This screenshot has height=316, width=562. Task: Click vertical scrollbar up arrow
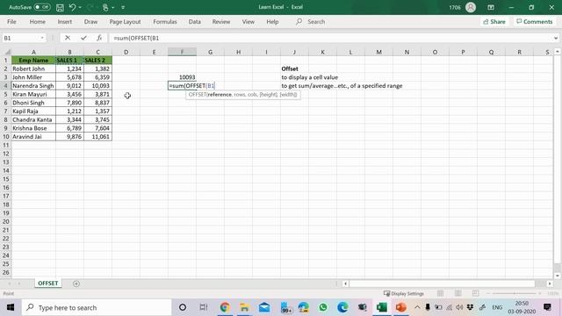point(558,52)
